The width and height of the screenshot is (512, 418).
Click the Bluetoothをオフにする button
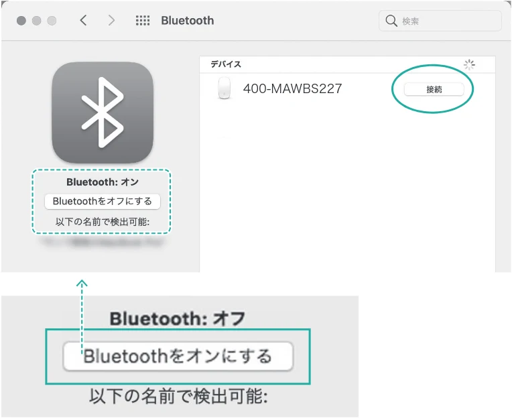pyautogui.click(x=103, y=202)
